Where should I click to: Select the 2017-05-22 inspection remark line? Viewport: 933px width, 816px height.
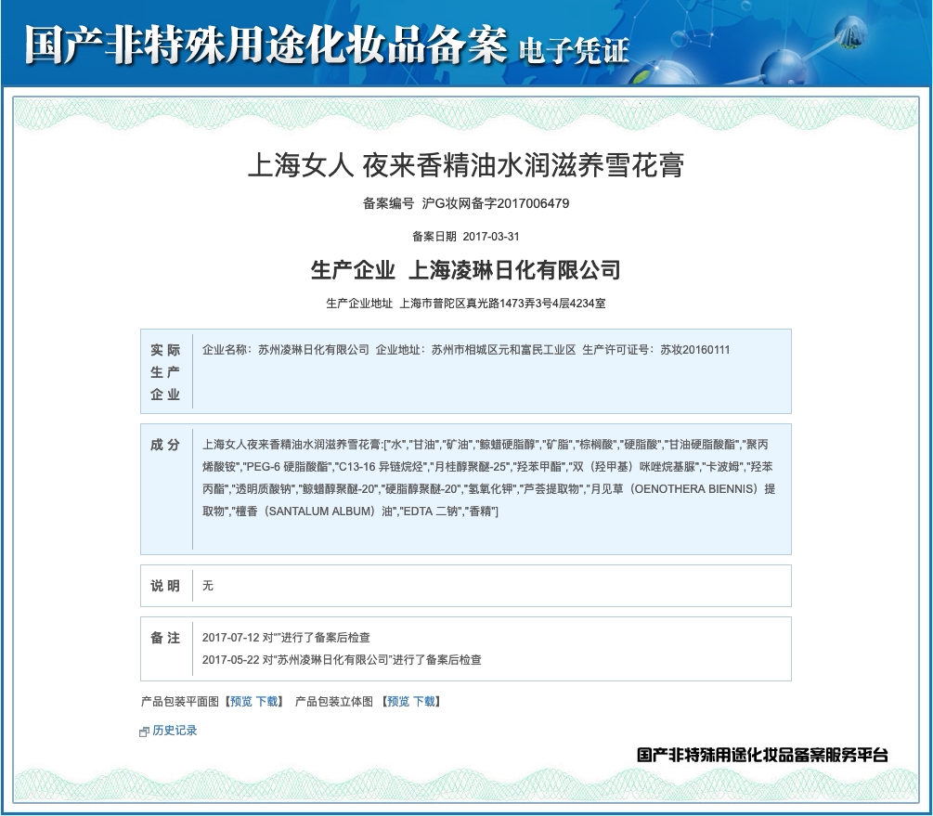point(342,659)
